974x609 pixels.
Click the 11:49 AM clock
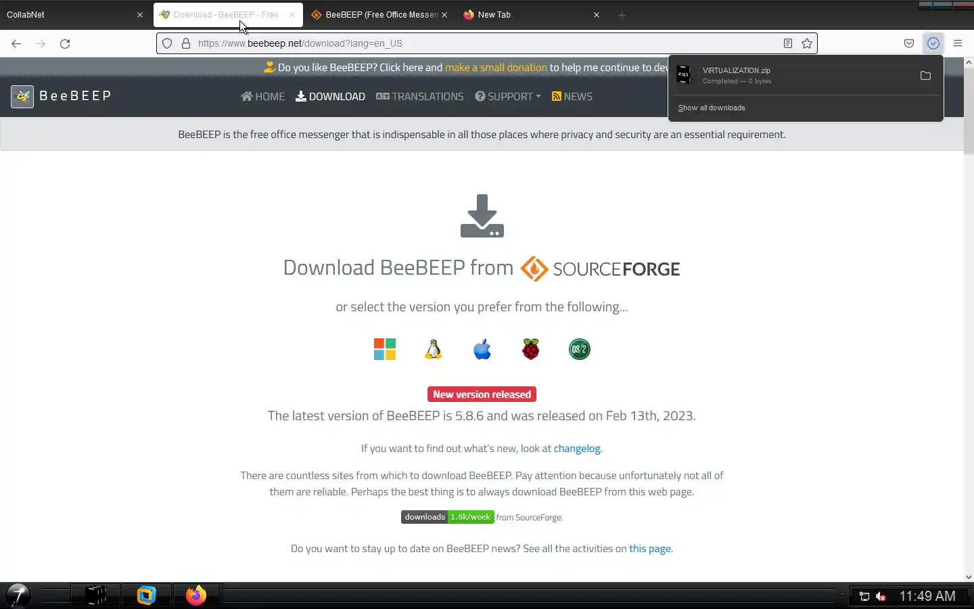click(x=927, y=596)
